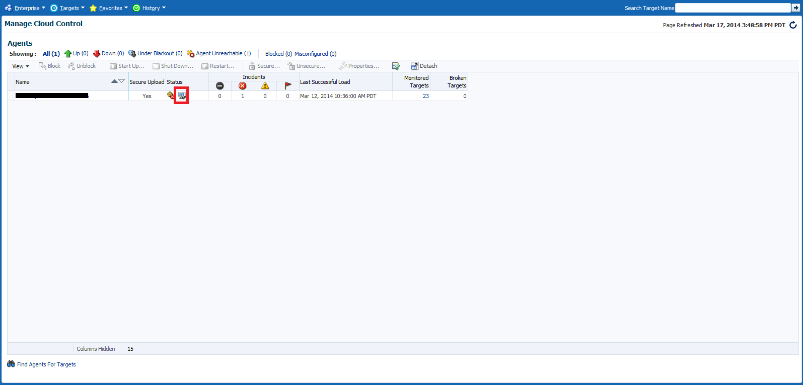The image size is (803, 385).
Task: Sort Name column descending with down arrow
Action: [x=121, y=81]
